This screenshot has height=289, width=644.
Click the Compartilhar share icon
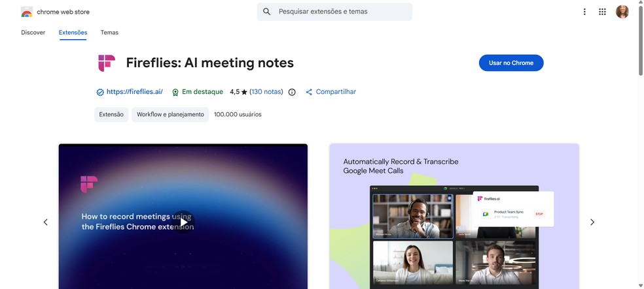tap(310, 92)
